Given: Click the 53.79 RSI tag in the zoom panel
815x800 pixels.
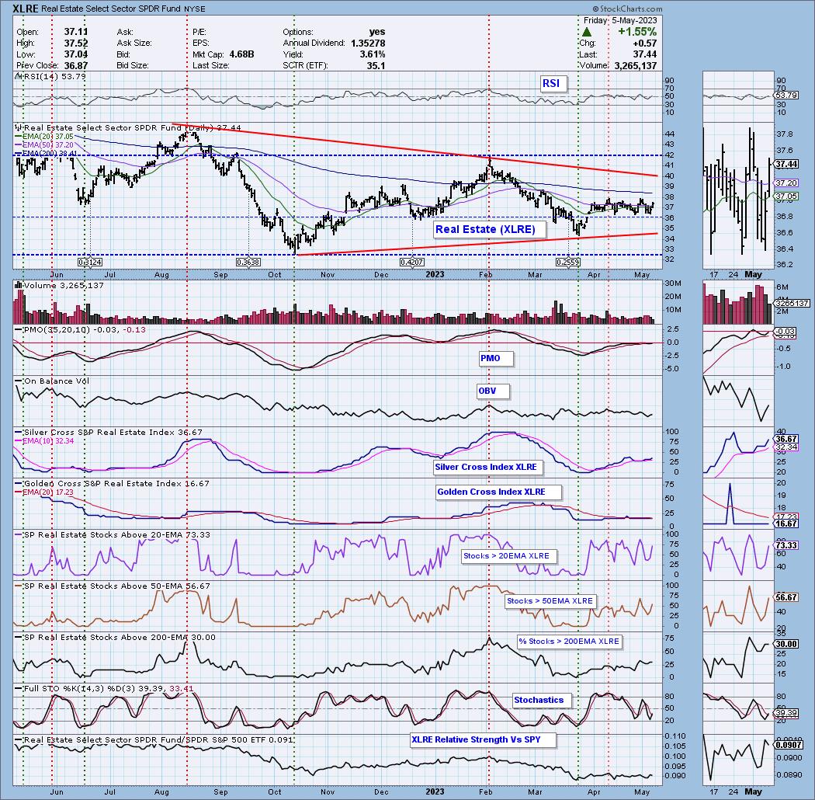Looking at the screenshot, I should point(786,96).
